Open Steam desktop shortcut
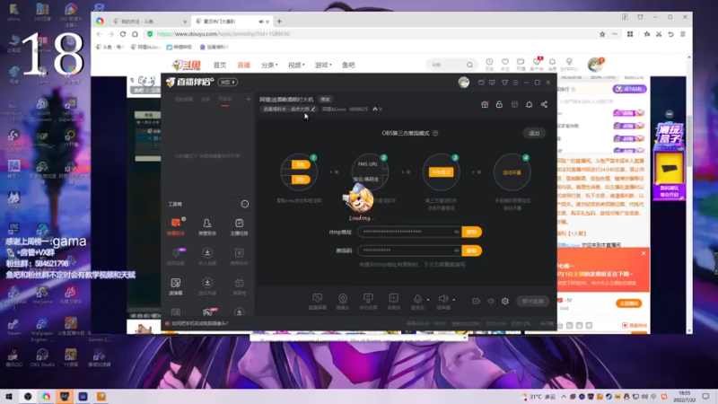The height and width of the screenshot is (404, 718). 13,327
